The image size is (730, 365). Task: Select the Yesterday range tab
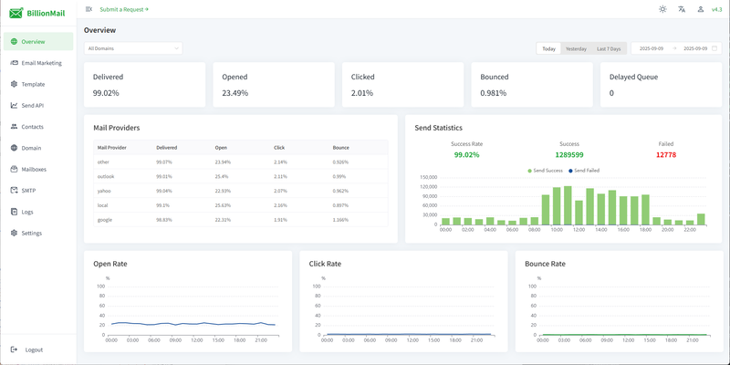point(576,48)
